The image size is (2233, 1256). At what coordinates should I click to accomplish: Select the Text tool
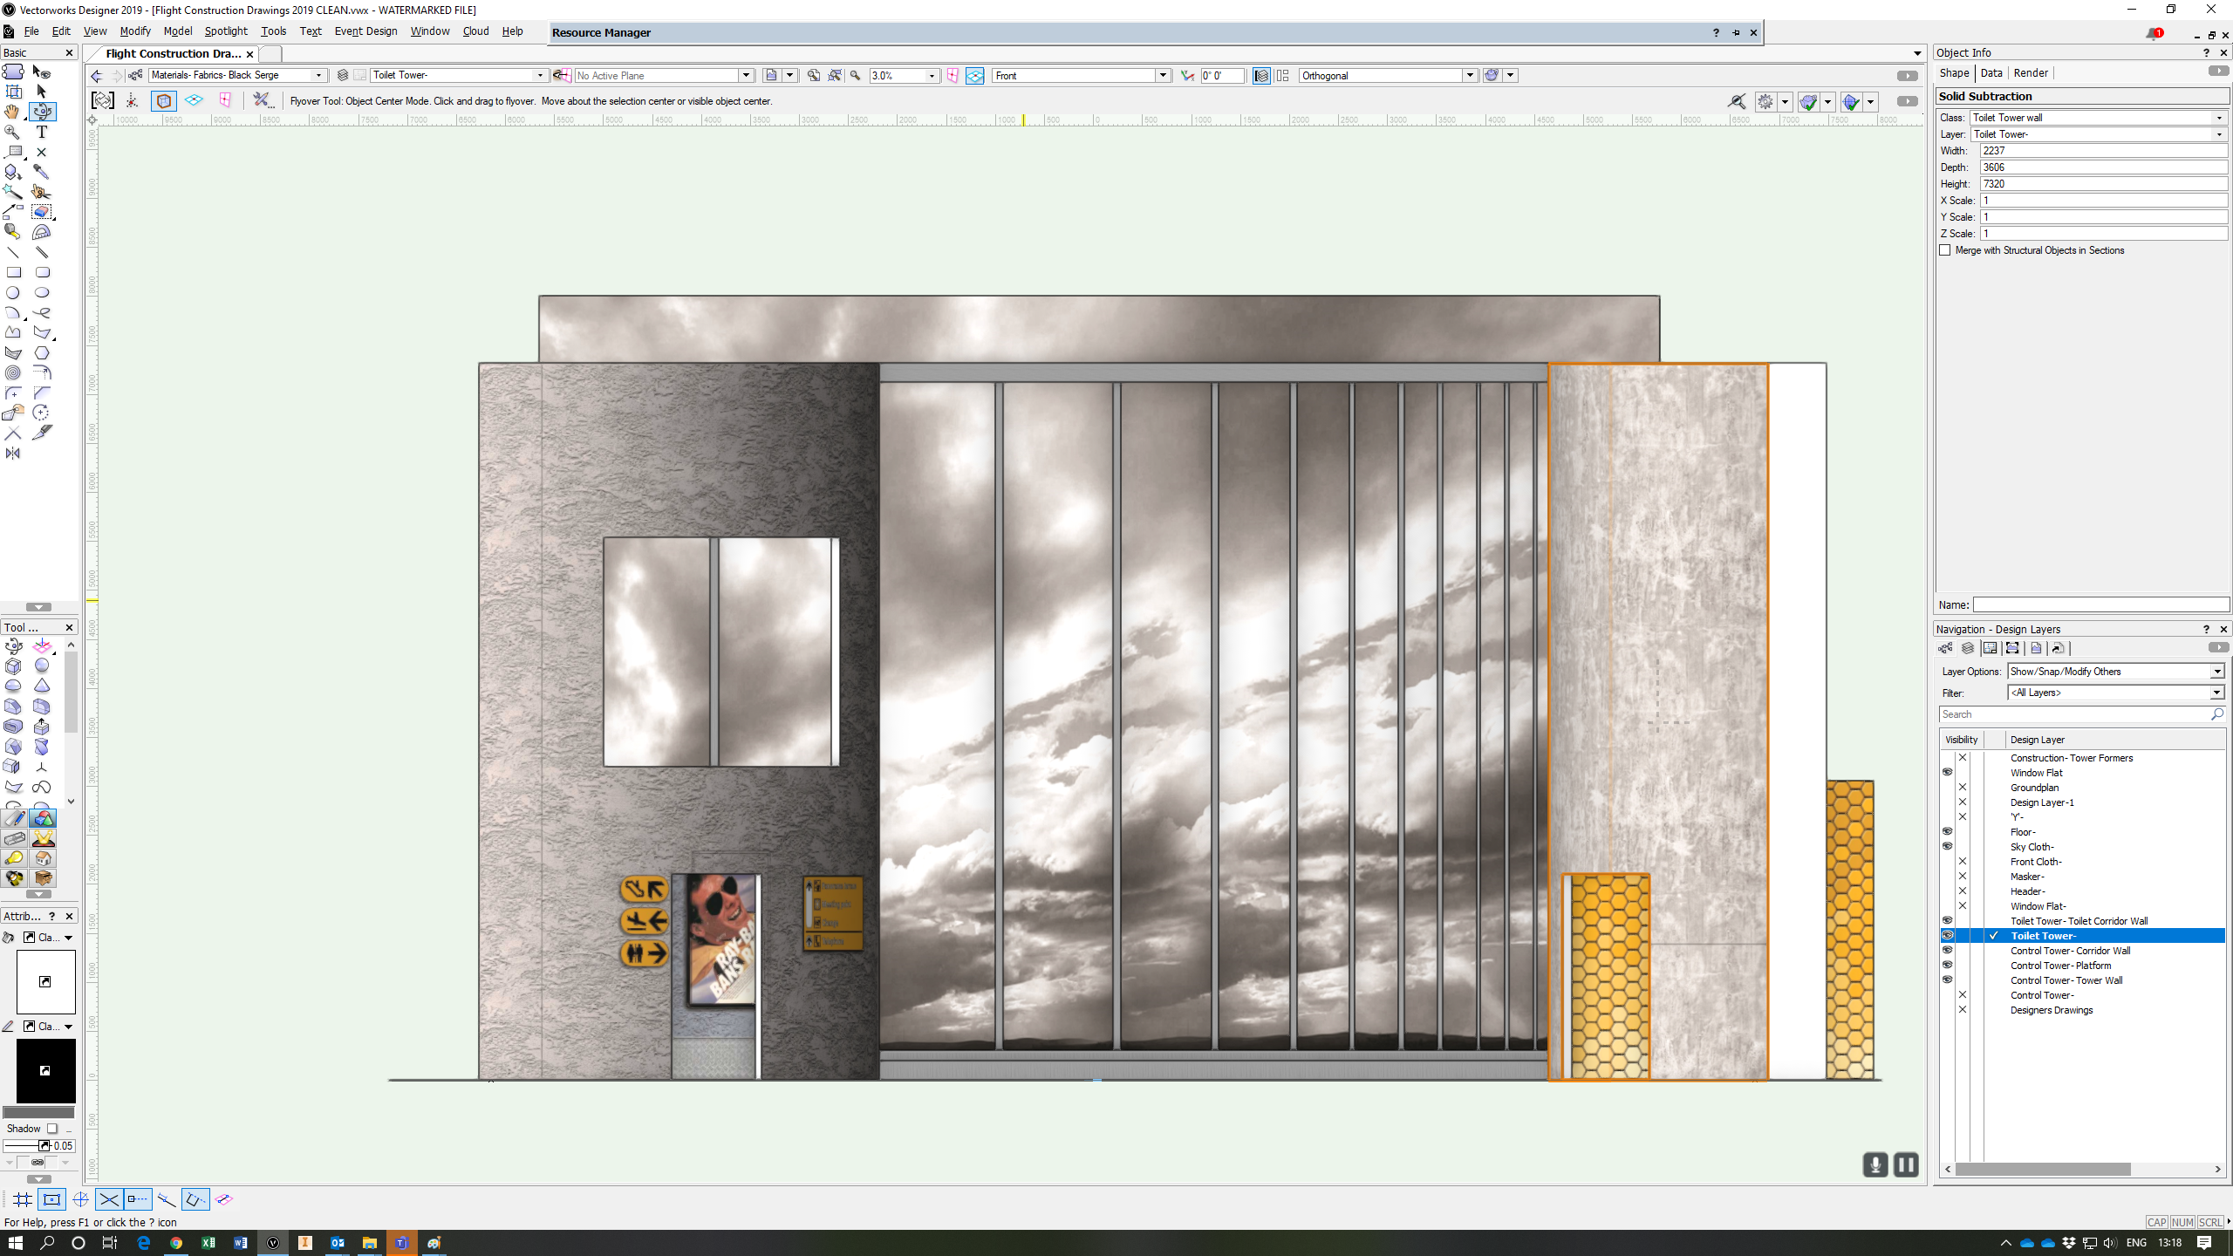[41, 132]
